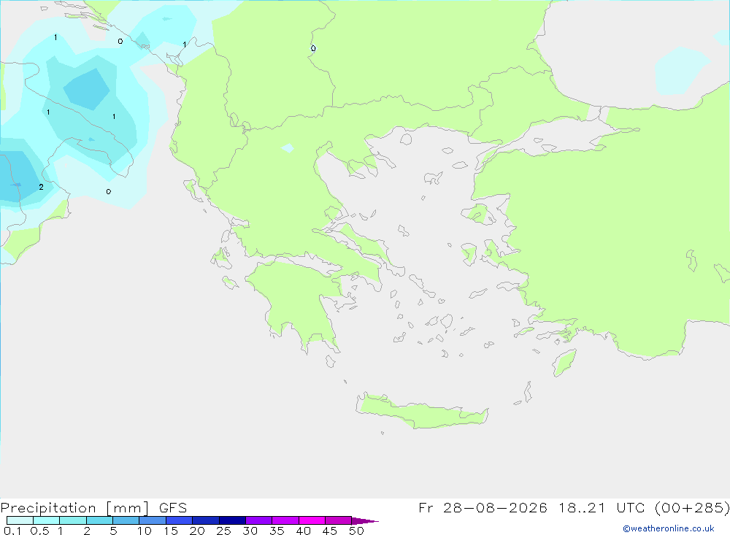The height and width of the screenshot is (535, 730).
Task: Click the '50' legend scale label
Action: [x=356, y=531]
